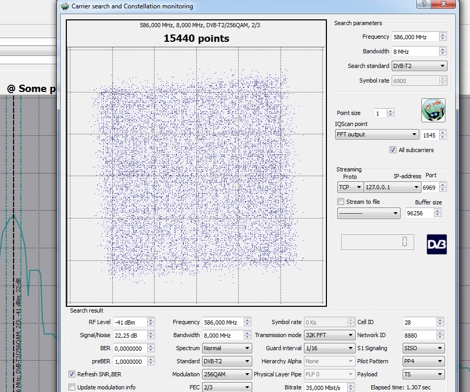Open the IQScan point FFT output dropdown
The width and height of the screenshot is (470, 392).
click(x=377, y=134)
